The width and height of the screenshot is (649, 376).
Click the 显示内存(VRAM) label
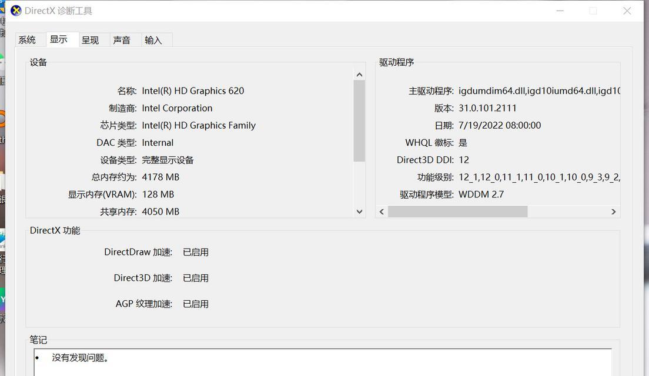[x=102, y=194]
